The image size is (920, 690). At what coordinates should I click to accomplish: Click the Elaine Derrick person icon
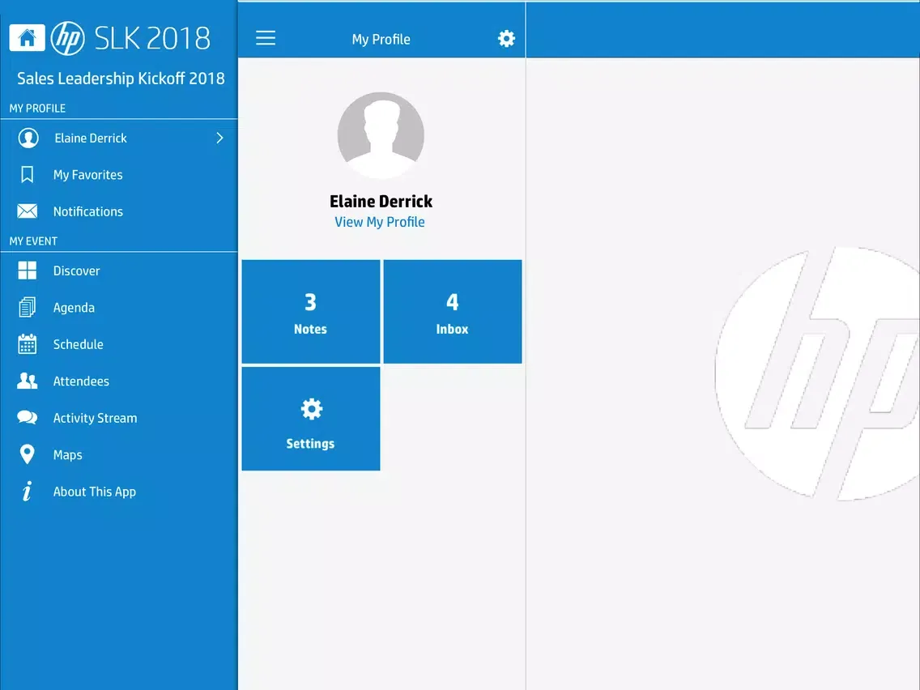(28, 138)
